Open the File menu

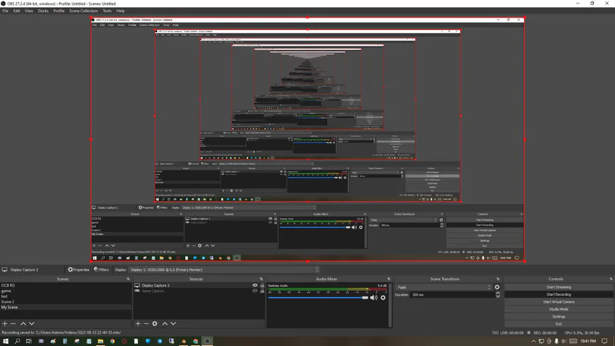(5, 11)
